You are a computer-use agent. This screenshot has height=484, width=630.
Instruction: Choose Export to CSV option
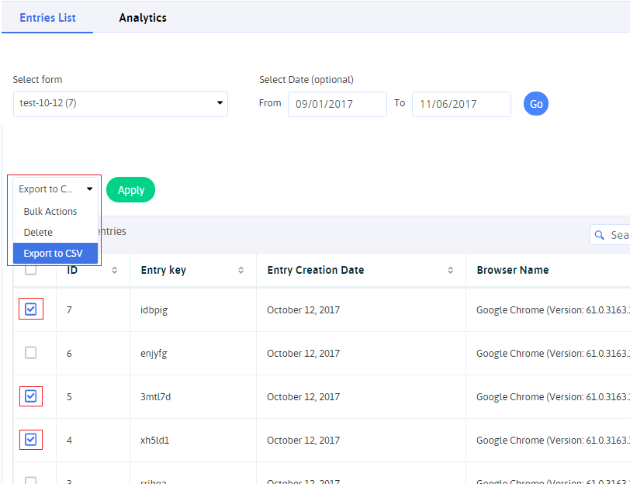tap(54, 254)
